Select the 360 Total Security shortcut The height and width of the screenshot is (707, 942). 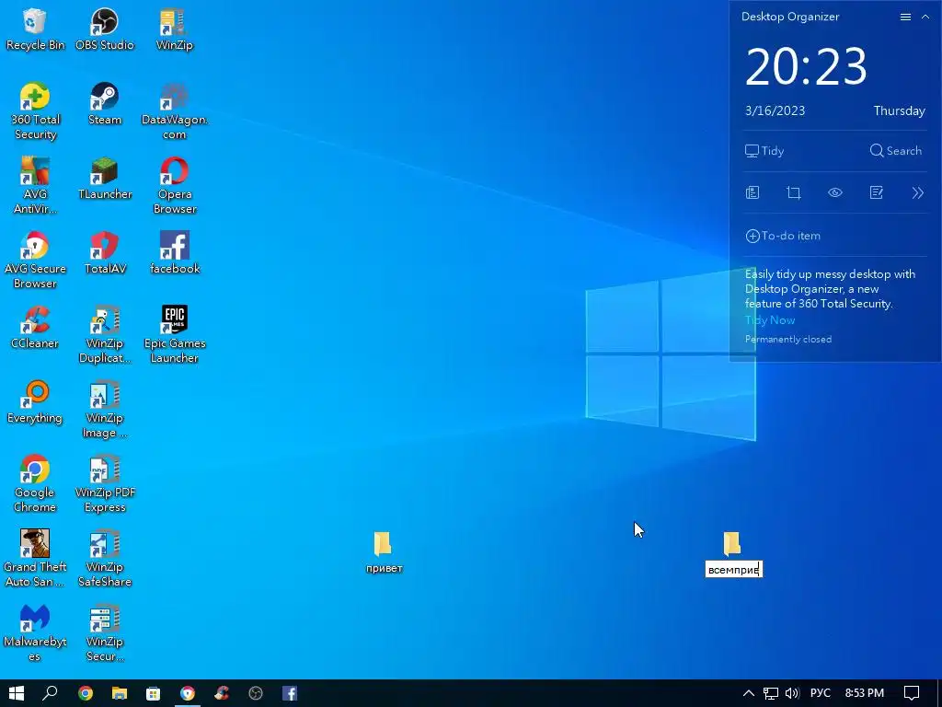(35, 111)
